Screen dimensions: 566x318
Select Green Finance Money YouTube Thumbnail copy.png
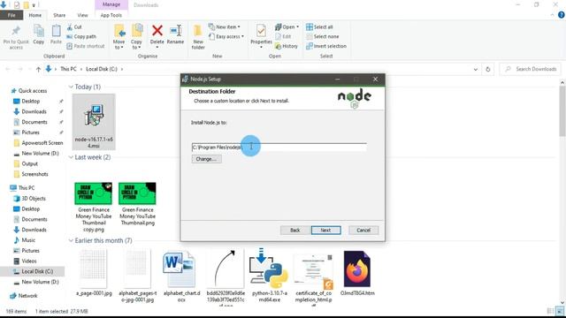pyautogui.click(x=94, y=208)
